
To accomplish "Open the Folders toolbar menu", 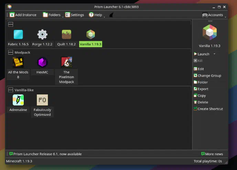I will (x=52, y=15).
